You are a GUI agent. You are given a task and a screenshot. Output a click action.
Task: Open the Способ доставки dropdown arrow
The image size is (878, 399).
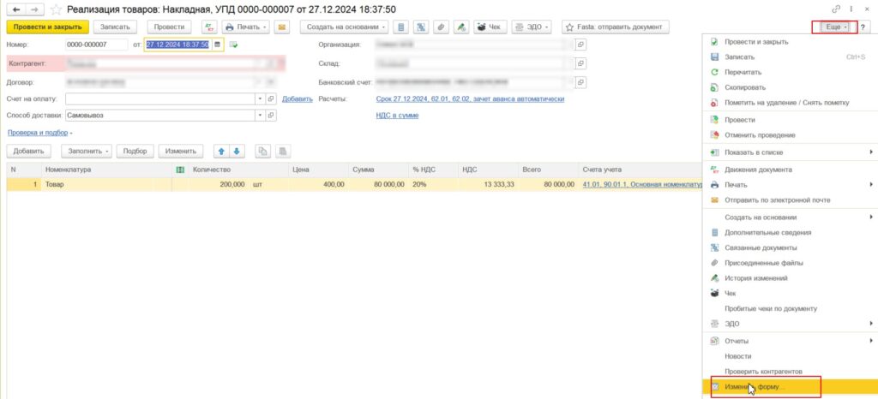pyautogui.click(x=260, y=115)
